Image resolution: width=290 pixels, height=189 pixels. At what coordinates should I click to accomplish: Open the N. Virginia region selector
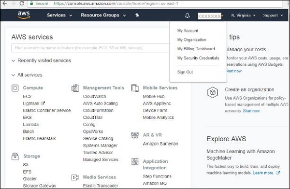243,15
